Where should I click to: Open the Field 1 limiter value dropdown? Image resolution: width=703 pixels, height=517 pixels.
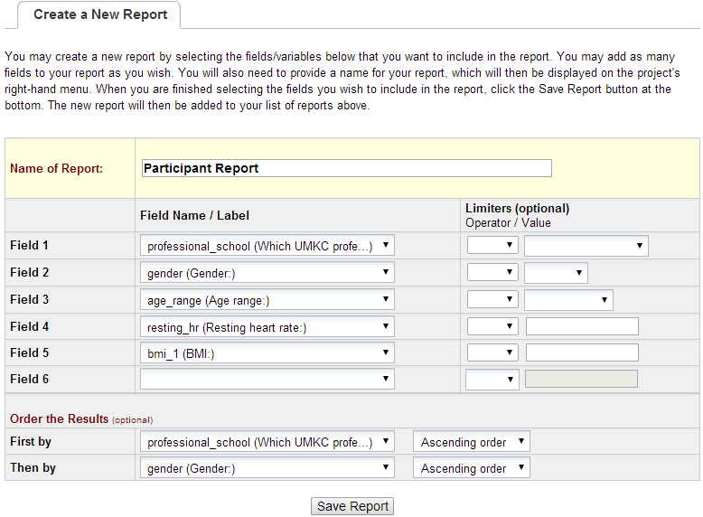tap(586, 246)
